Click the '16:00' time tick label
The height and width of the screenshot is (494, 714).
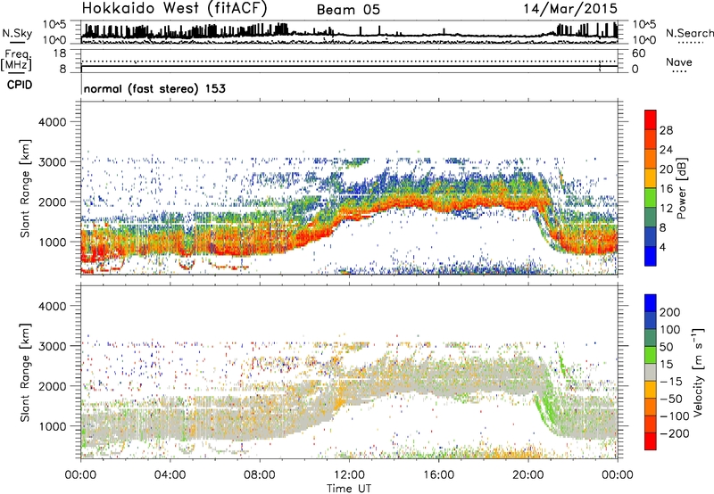click(x=438, y=475)
